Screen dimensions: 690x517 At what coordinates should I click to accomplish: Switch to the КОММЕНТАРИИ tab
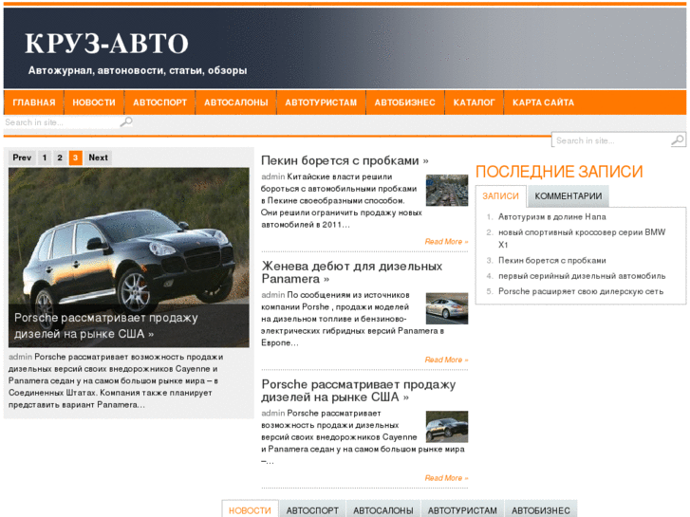(x=569, y=196)
